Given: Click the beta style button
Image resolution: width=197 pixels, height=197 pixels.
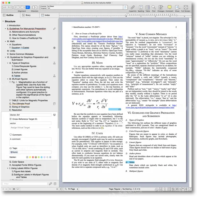Looking at the screenshot, I should (x=125, y=7).
